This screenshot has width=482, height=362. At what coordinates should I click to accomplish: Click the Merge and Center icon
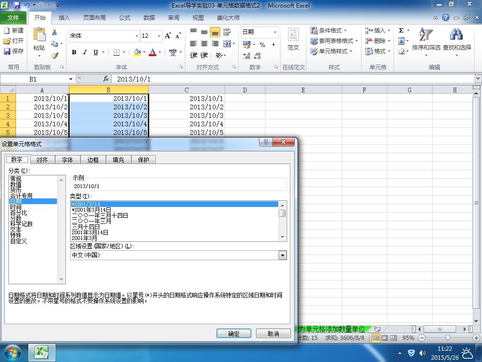[x=227, y=44]
